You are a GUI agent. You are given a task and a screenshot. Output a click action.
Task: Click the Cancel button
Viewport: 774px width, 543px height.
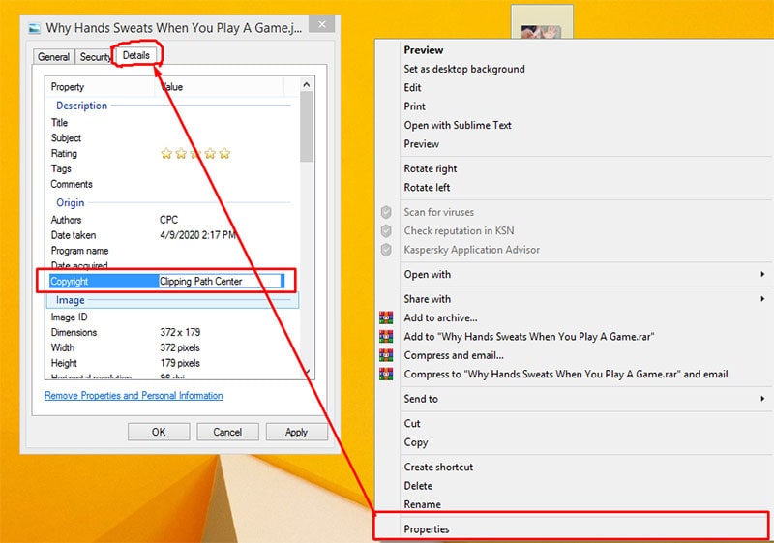(227, 432)
